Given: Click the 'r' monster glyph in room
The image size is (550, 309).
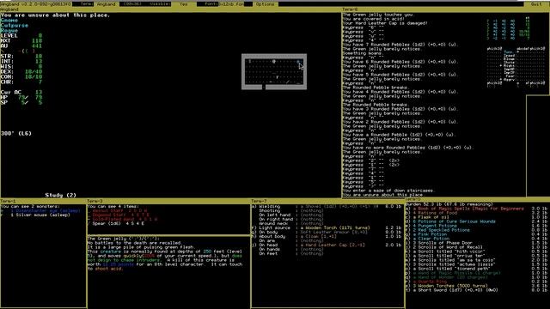Looking at the screenshot, I should tap(277, 77).
